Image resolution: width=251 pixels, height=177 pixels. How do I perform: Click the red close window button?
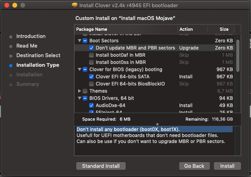7,5
